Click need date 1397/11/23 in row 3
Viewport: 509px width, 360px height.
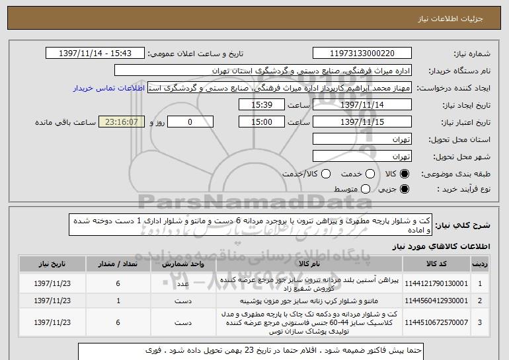click(x=52, y=322)
